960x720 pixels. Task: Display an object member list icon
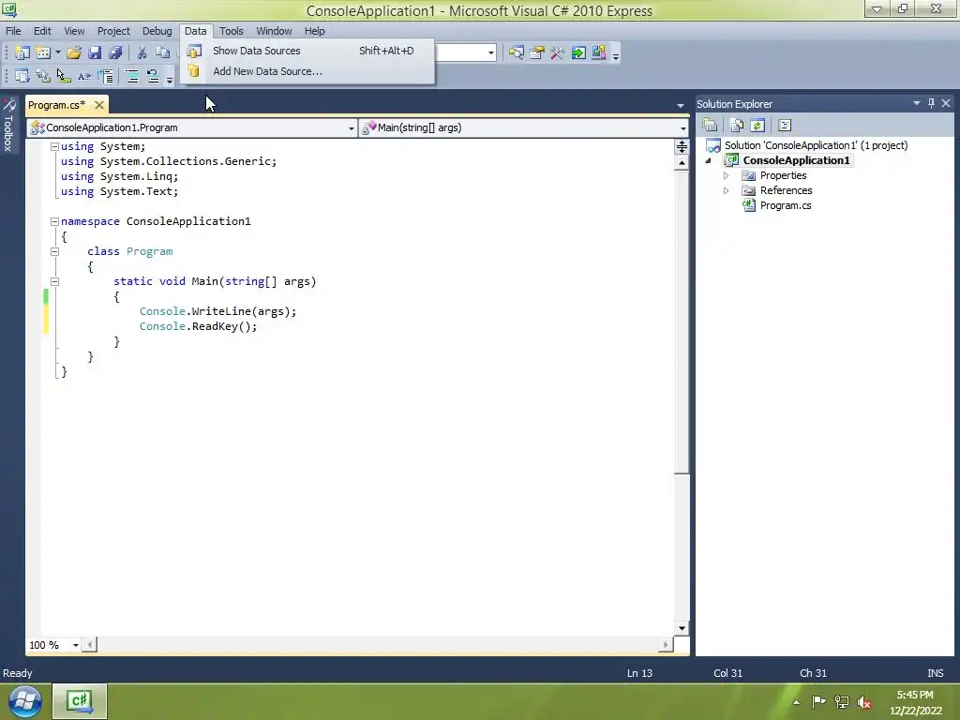pyautogui.click(x=22, y=76)
